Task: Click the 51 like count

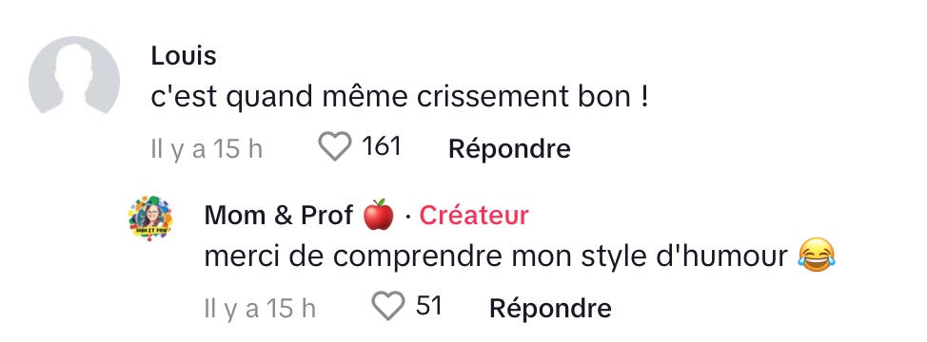Action: [429, 306]
